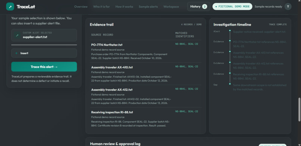
Task: Click the History count badge 2
Action: coord(204,7)
